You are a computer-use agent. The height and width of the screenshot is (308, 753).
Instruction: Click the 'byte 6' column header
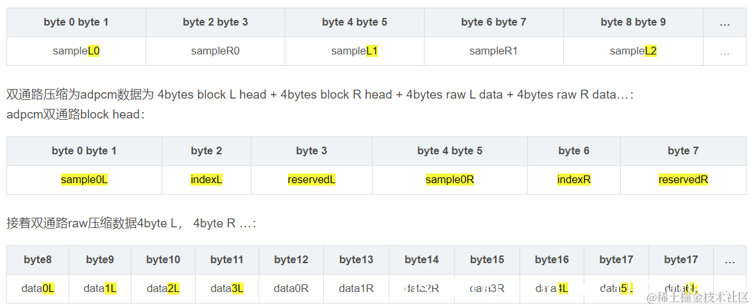pyautogui.click(x=574, y=151)
